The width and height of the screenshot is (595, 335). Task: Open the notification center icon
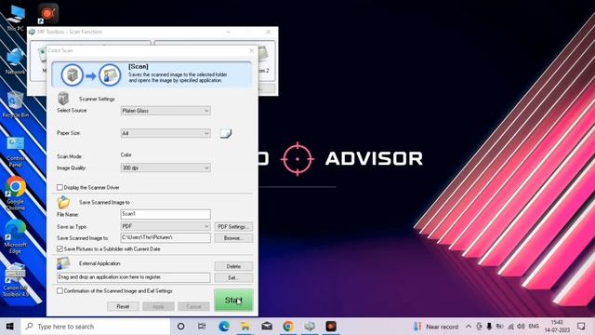[581, 327]
